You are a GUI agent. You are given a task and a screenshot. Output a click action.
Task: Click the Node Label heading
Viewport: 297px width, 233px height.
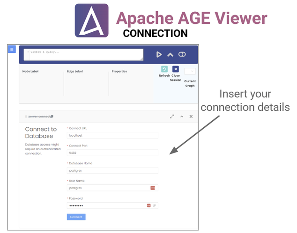click(x=30, y=71)
